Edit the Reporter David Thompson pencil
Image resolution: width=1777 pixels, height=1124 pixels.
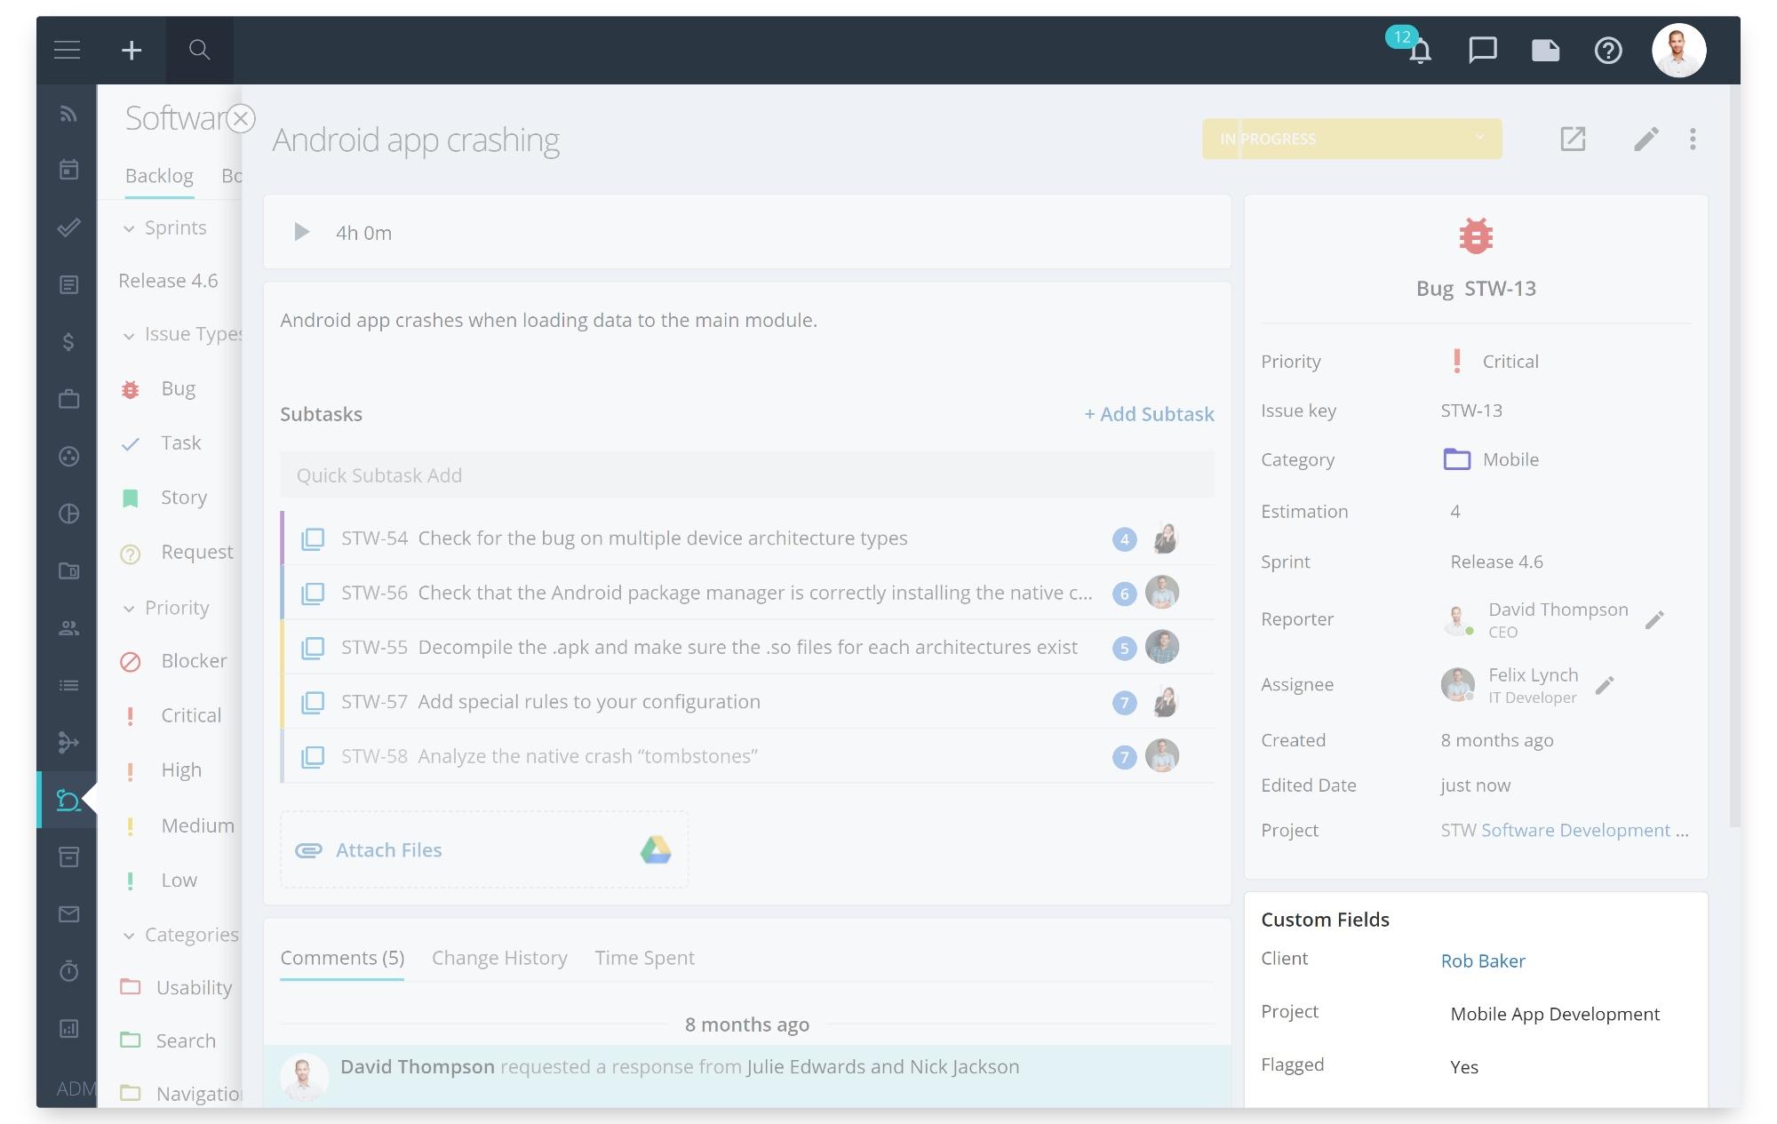1653,619
